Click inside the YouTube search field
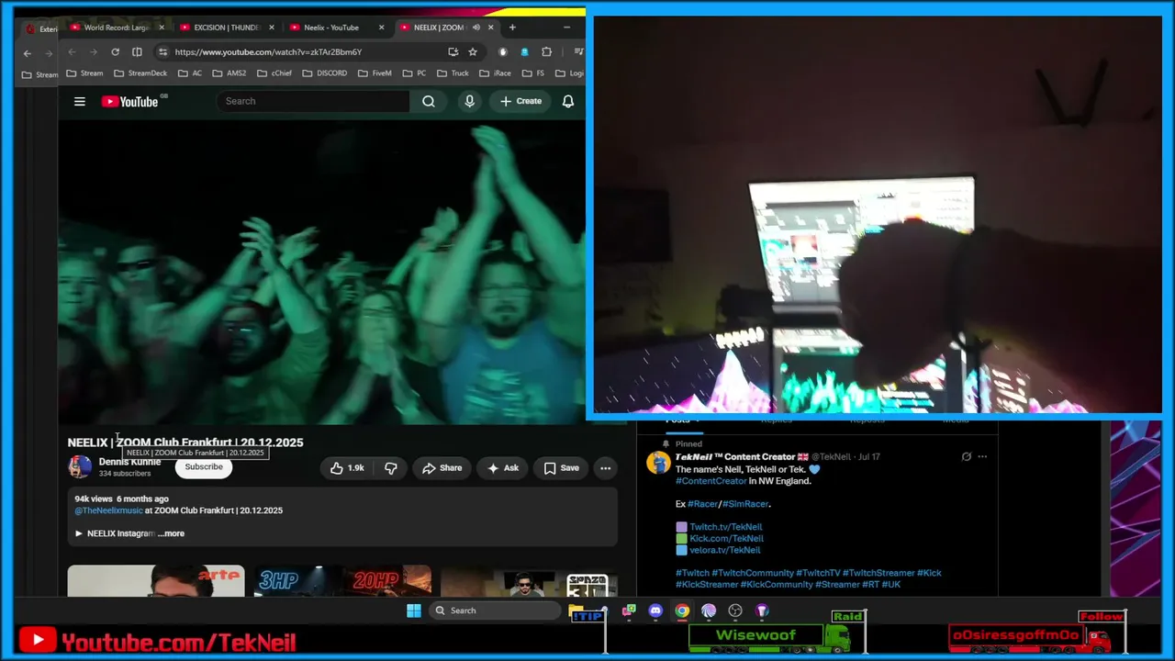 (313, 101)
